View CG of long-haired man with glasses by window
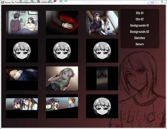This screenshot has height=129, width=167. [x=102, y=23]
